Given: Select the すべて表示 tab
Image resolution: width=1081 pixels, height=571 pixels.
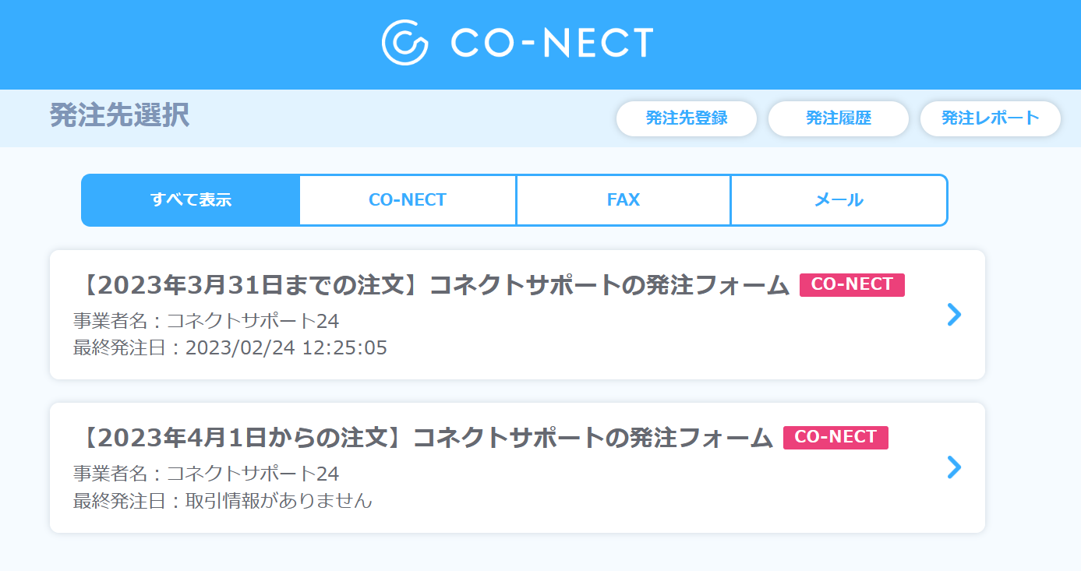Looking at the screenshot, I should point(190,199).
